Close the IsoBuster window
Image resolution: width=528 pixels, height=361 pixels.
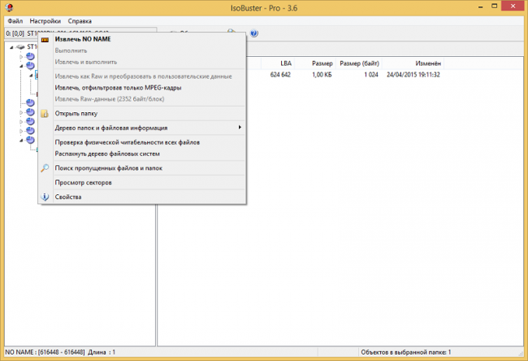click(513, 6)
